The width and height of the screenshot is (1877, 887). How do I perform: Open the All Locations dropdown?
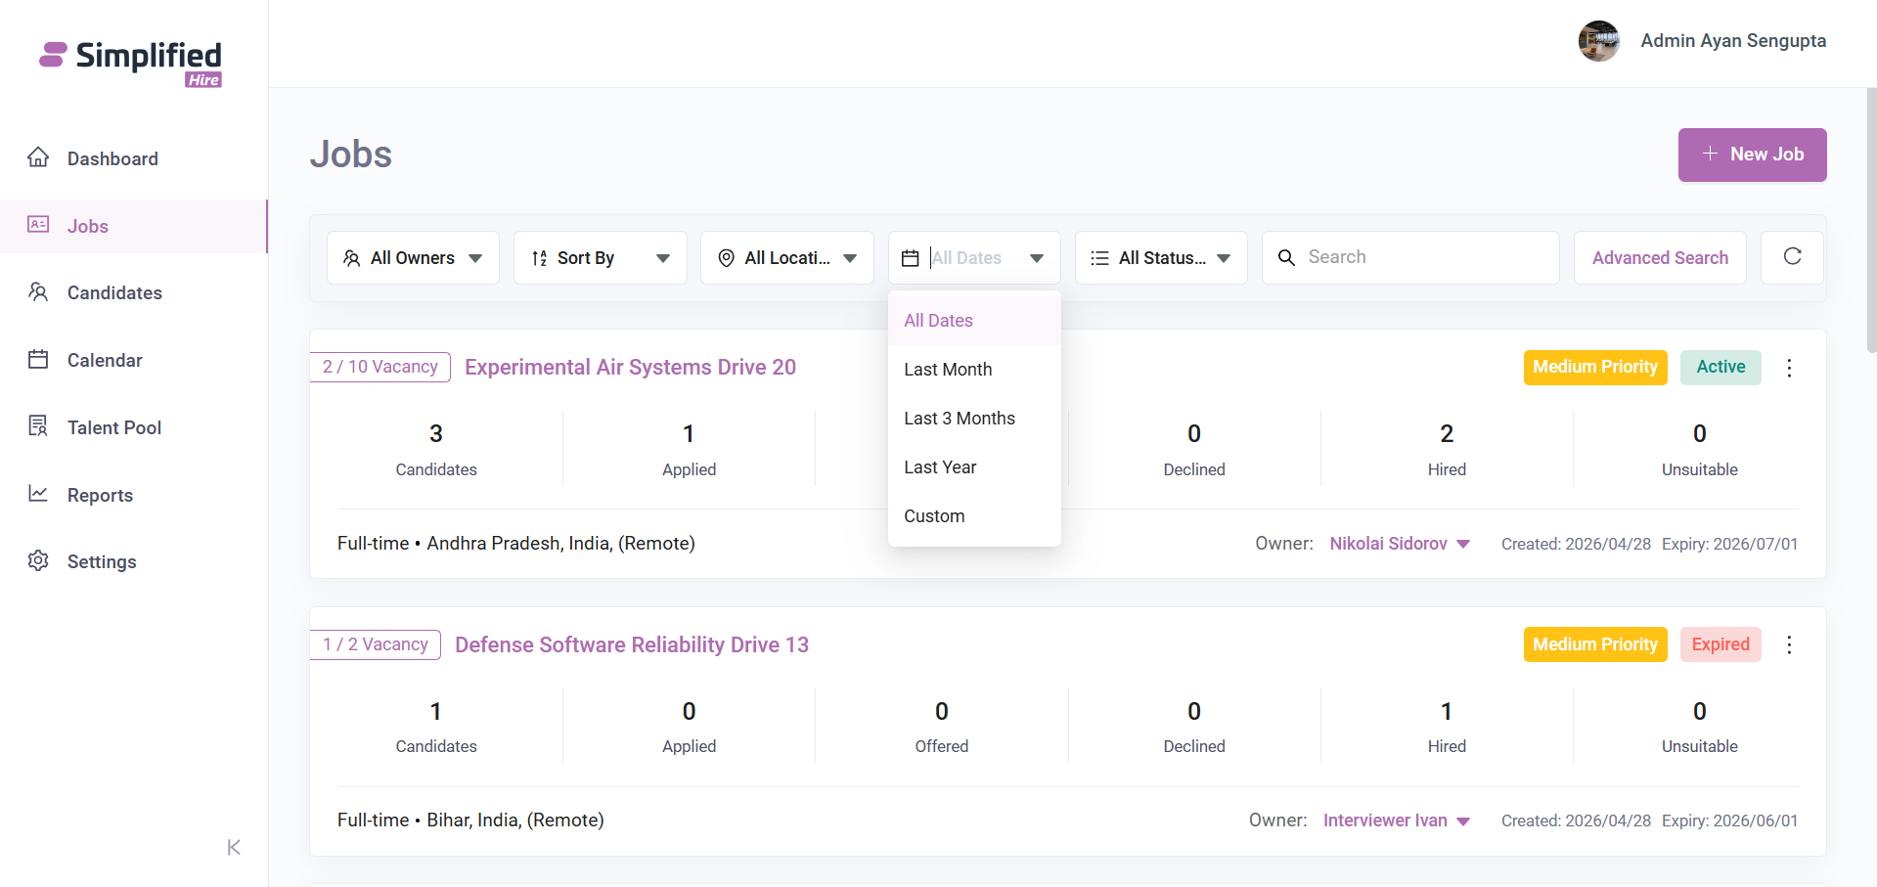(786, 258)
